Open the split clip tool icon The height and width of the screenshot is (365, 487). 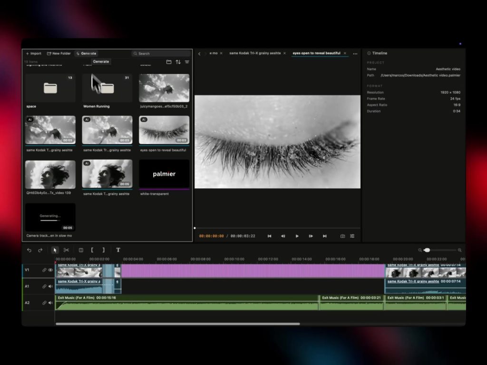point(81,250)
